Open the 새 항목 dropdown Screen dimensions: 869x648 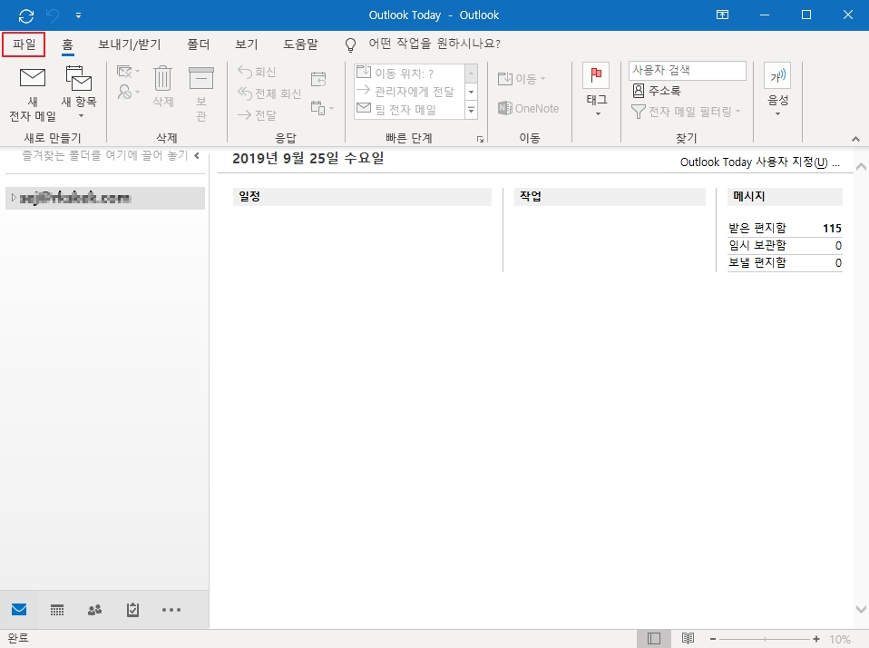(x=79, y=93)
